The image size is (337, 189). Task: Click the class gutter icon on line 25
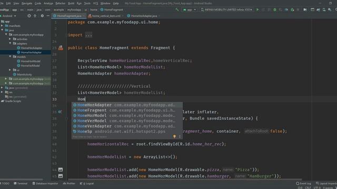coord(61,48)
